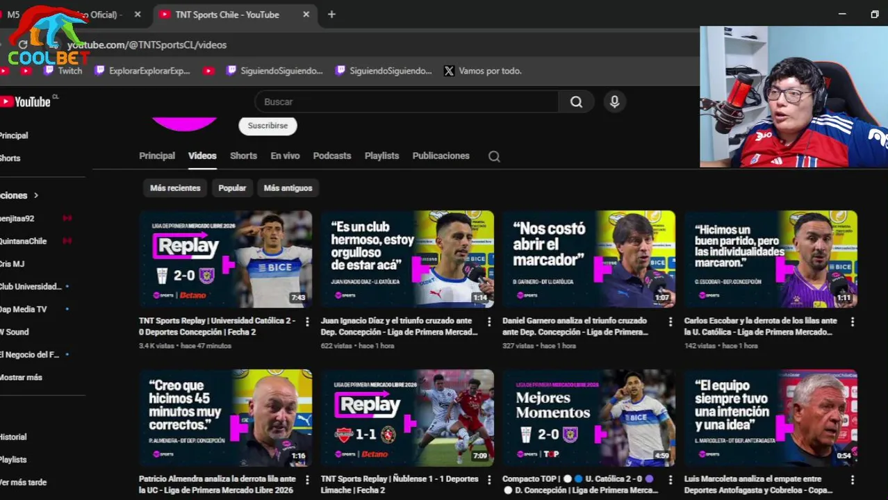The image size is (888, 500).
Task: Open Dap Media TV subscription
Action: click(24, 309)
